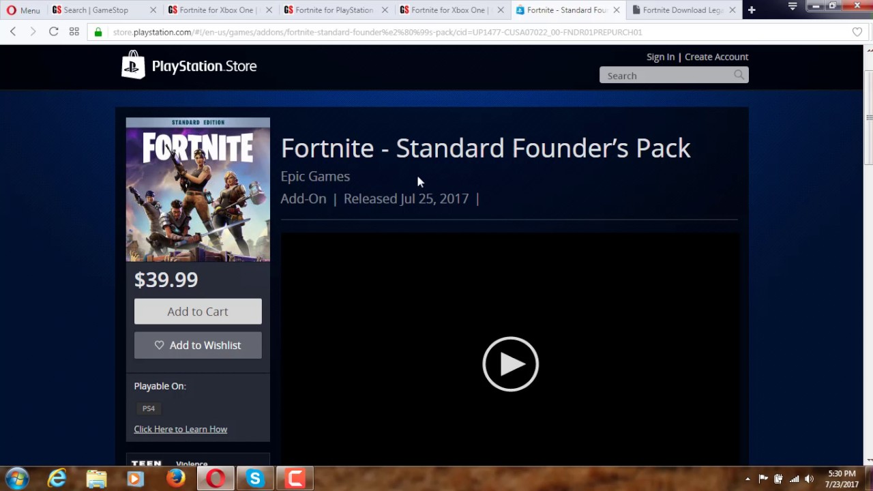Viewport: 873px width, 491px height.
Task: Open the Opera Menu button
Action: point(23,10)
